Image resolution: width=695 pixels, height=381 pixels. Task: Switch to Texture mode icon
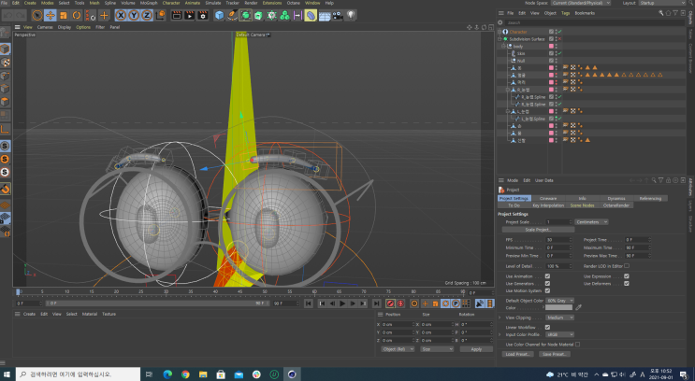point(5,63)
